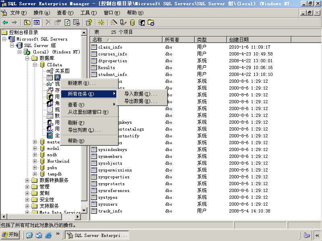
Task: Click the class_info table icon
Action: (x=94, y=47)
